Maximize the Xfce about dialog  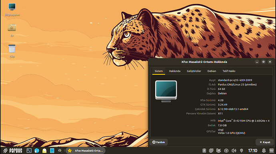[x=263, y=62]
